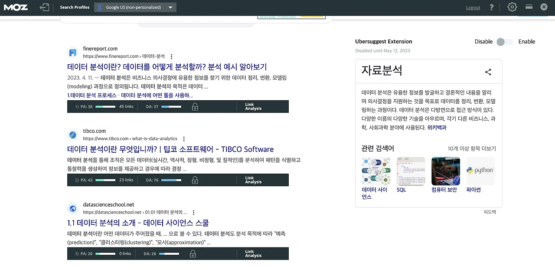The width and height of the screenshot is (555, 270).
Task: Open the three-dot menu on the finereport.com result
Action: 172,56
